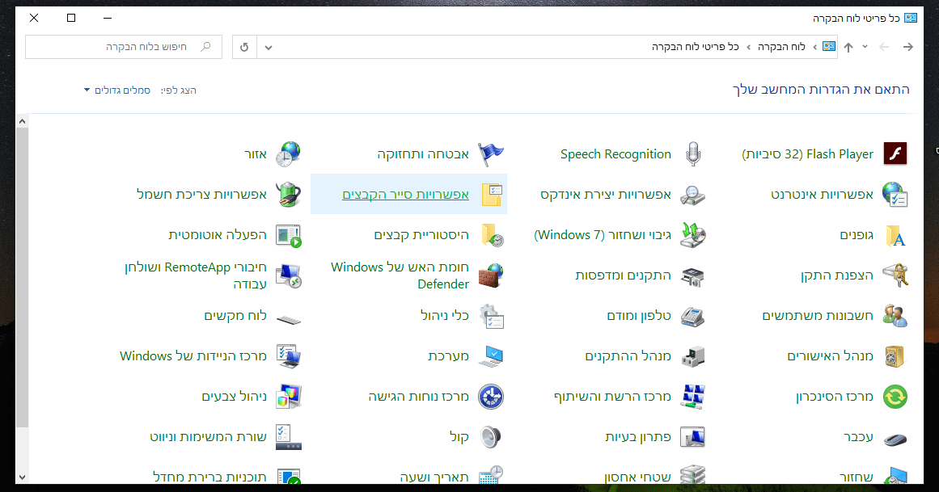Viewport: 939px width, 492px height.
Task: Click the שורת המשימות וניווט icon
Action: [x=288, y=437]
